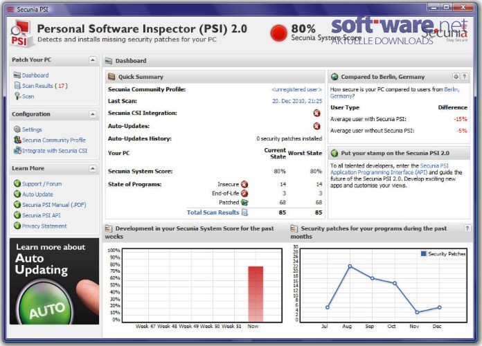Open Scan Results (17) in sidebar
This screenshot has width=482, height=346.
[x=45, y=86]
